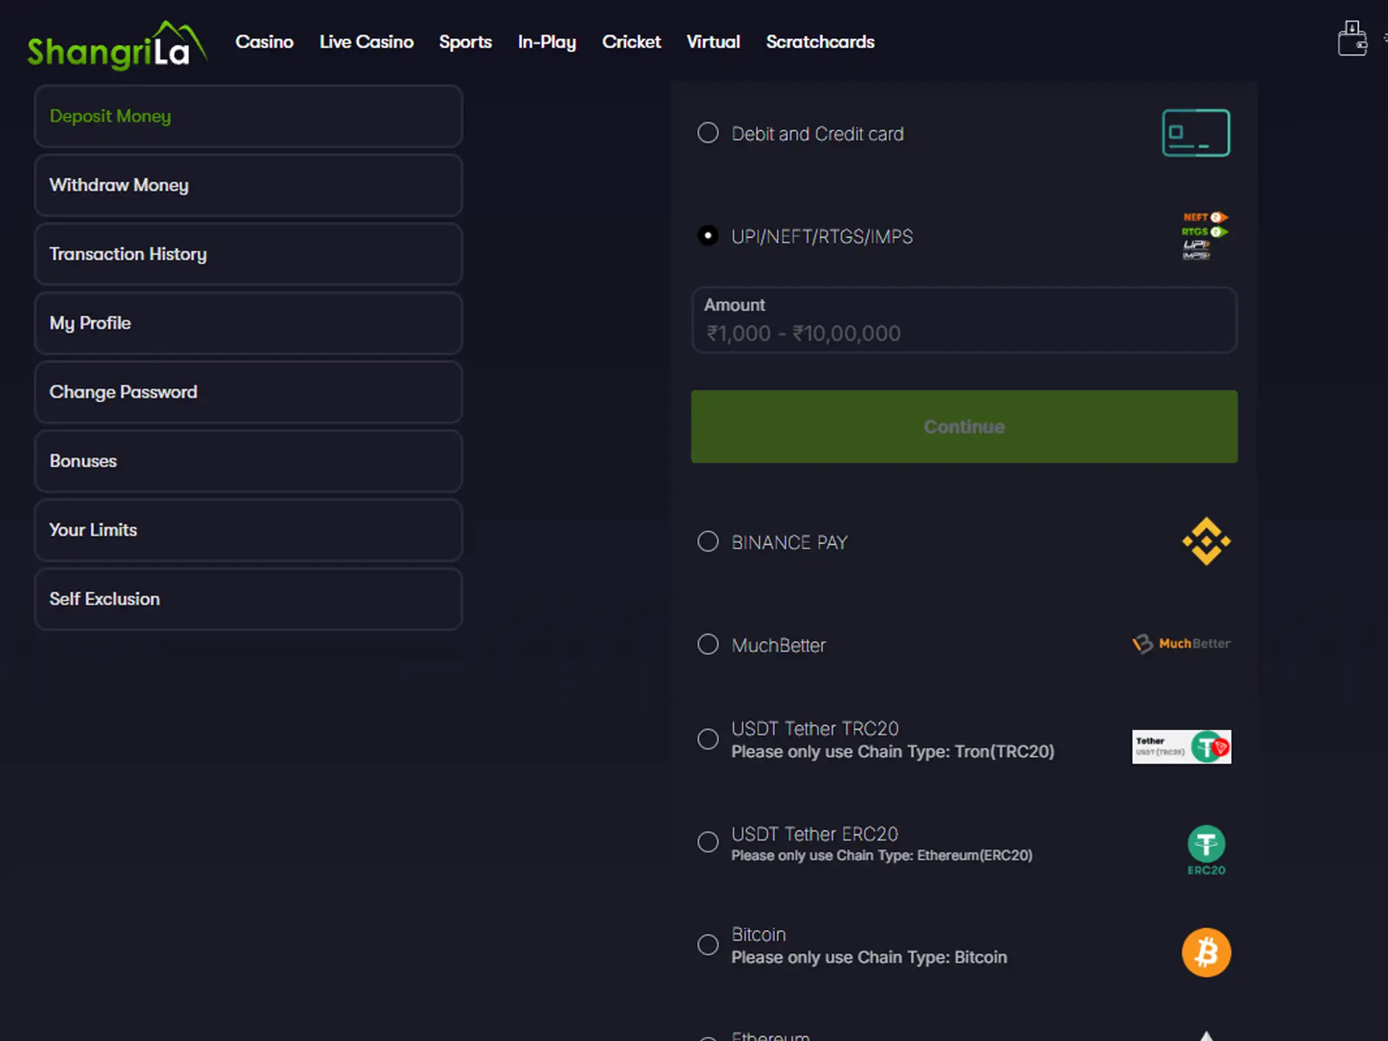The image size is (1388, 1041).
Task: Click the Tether TRC20 logo
Action: tap(1181, 747)
